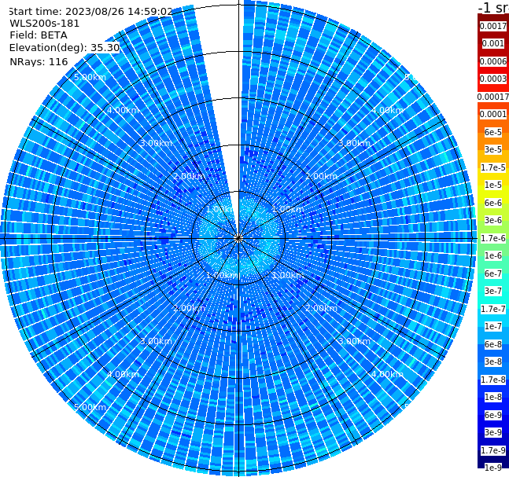Click the Start time 2023/08/26 14:59:02 text
The image size is (509, 477).
tap(90, 12)
